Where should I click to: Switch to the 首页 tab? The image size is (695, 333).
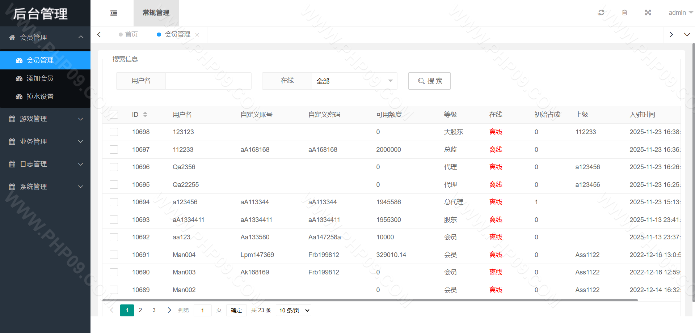pos(129,34)
